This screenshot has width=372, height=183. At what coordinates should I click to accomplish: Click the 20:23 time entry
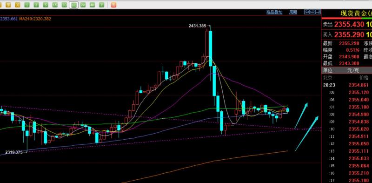click(329, 85)
